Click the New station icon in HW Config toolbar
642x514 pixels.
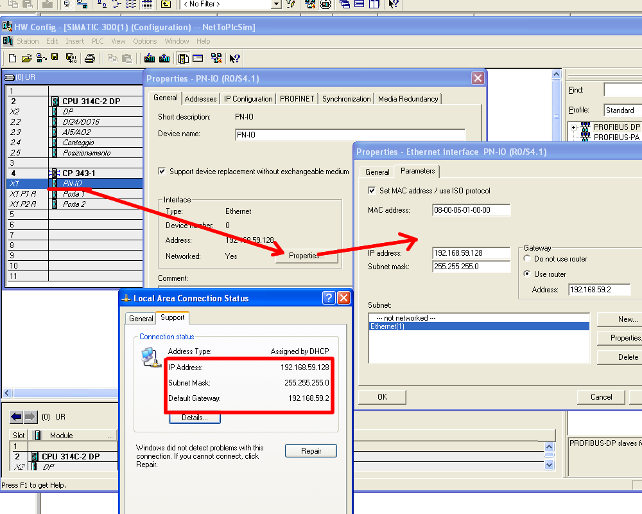(12, 58)
